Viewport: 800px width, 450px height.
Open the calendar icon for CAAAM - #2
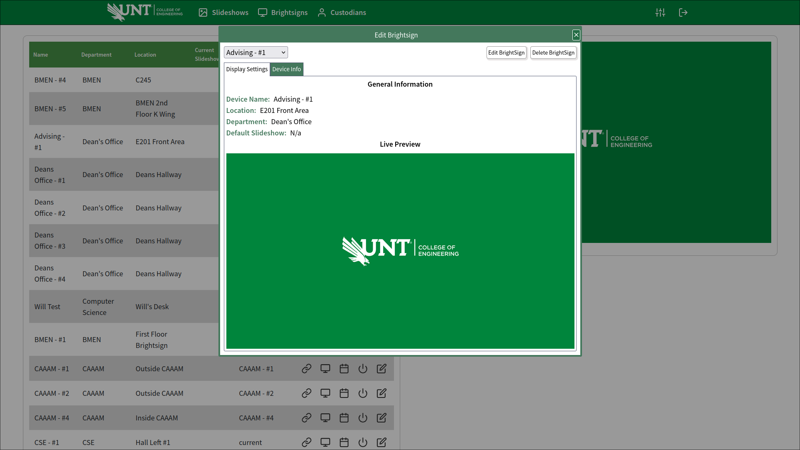pos(344,393)
